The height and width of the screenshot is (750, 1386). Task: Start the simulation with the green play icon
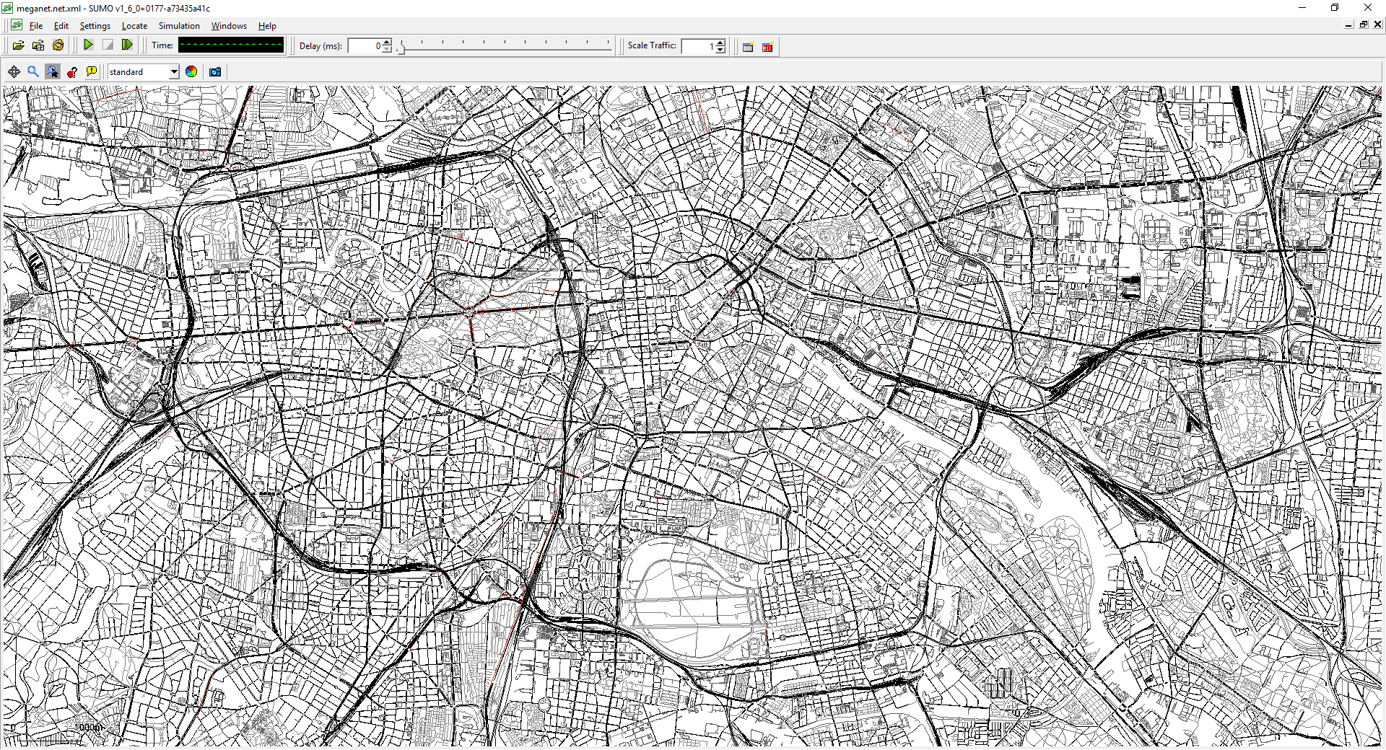pos(88,45)
